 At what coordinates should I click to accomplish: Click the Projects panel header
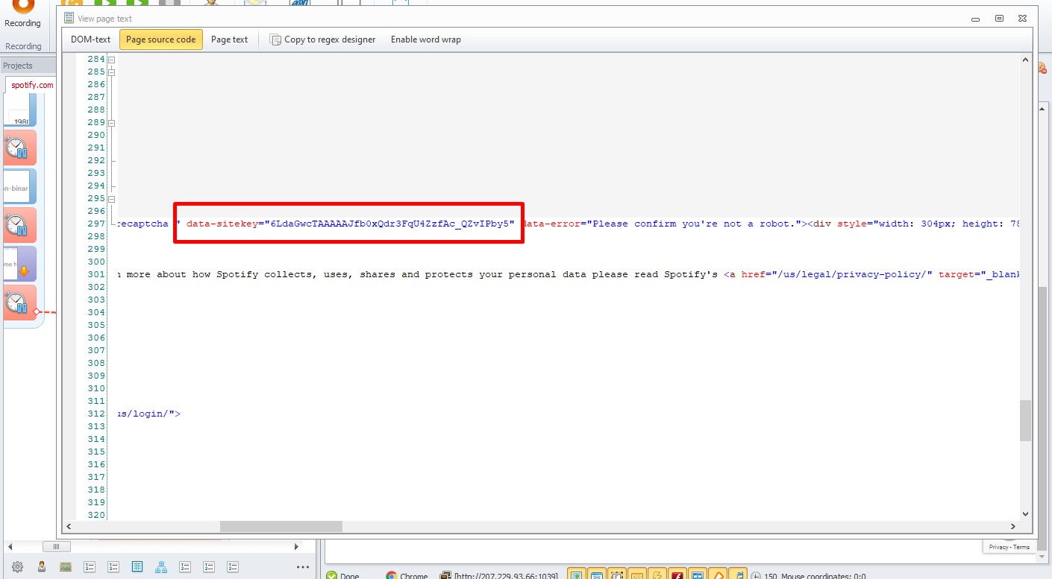(x=28, y=66)
